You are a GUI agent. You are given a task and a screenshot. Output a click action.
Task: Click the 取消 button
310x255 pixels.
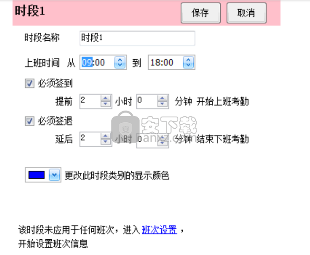tap(246, 13)
